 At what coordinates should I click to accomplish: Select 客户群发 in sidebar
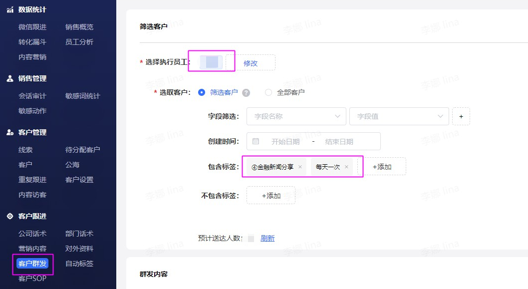32,264
